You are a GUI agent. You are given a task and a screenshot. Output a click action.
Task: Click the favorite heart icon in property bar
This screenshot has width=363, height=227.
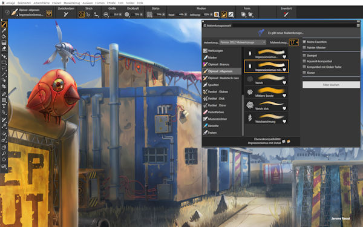pyautogui.click(x=49, y=13)
